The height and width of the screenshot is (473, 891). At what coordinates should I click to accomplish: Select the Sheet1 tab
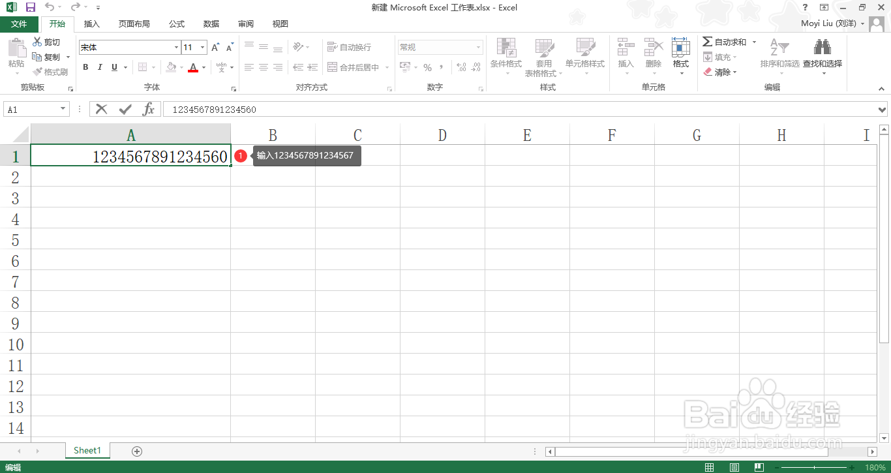tap(87, 450)
